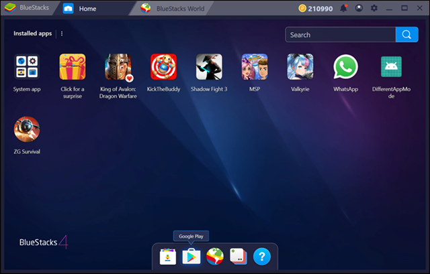430x274 pixels.
Task: Open WhatsApp
Action: click(x=345, y=67)
